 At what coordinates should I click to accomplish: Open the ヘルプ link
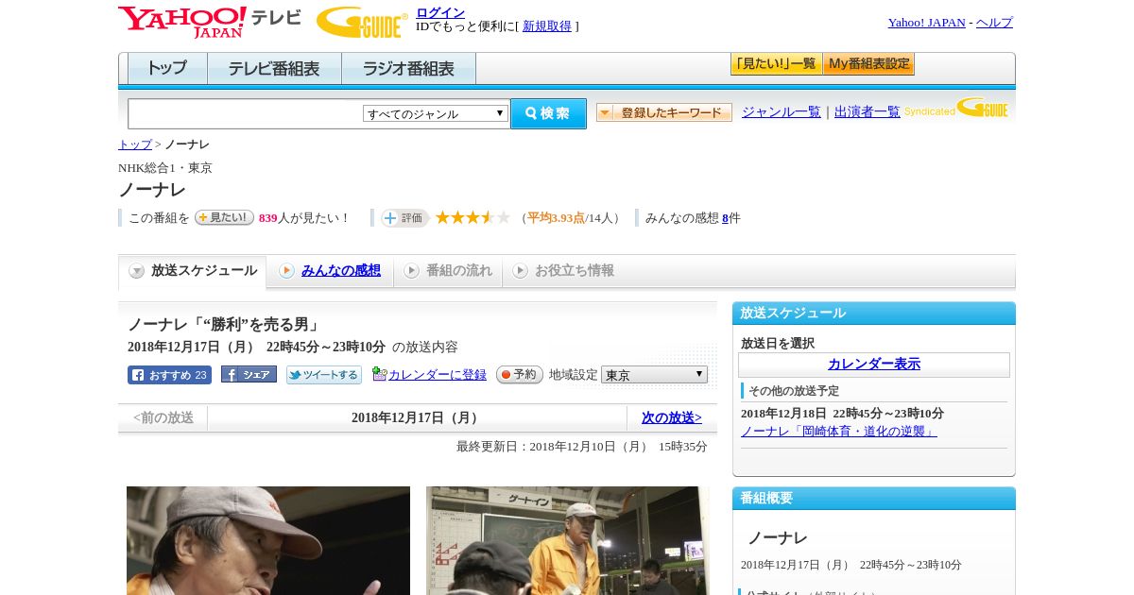coord(994,23)
